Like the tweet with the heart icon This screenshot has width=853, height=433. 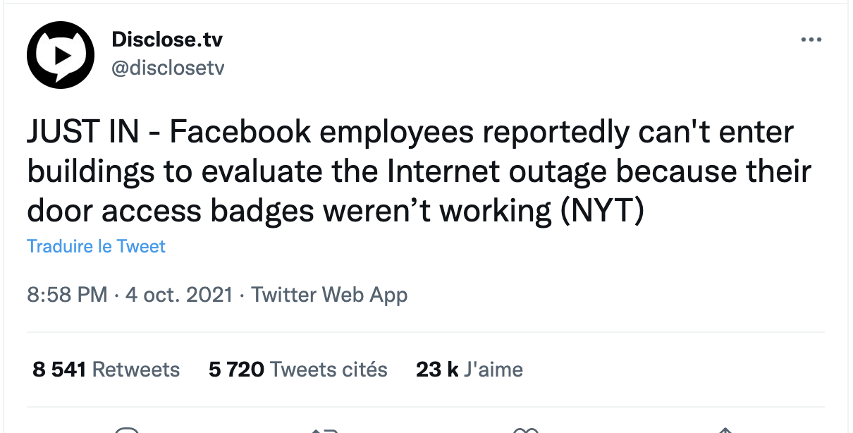click(526, 429)
